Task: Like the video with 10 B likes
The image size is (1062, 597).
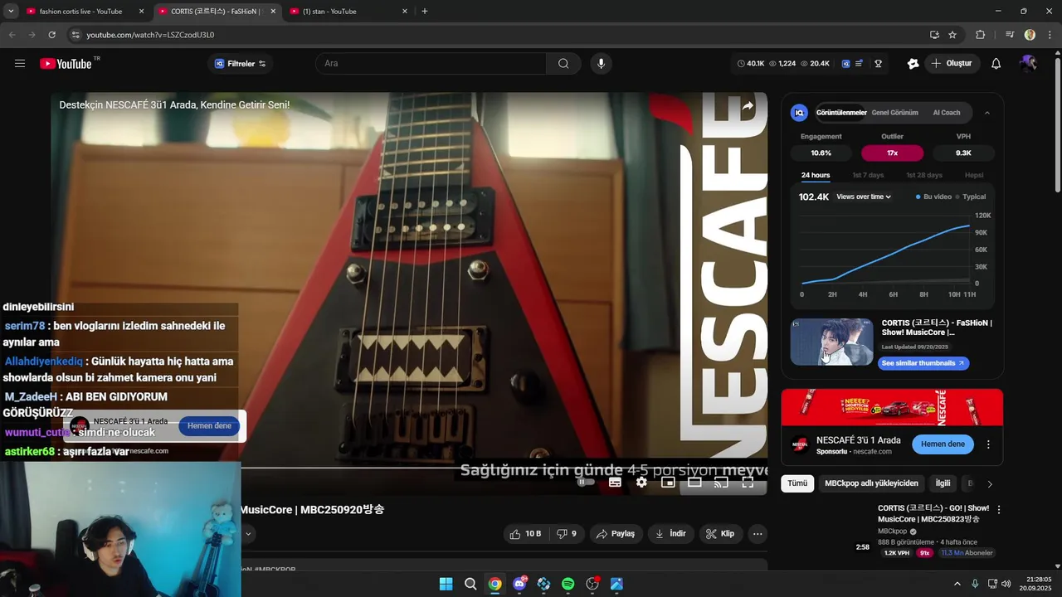Action: click(525, 534)
